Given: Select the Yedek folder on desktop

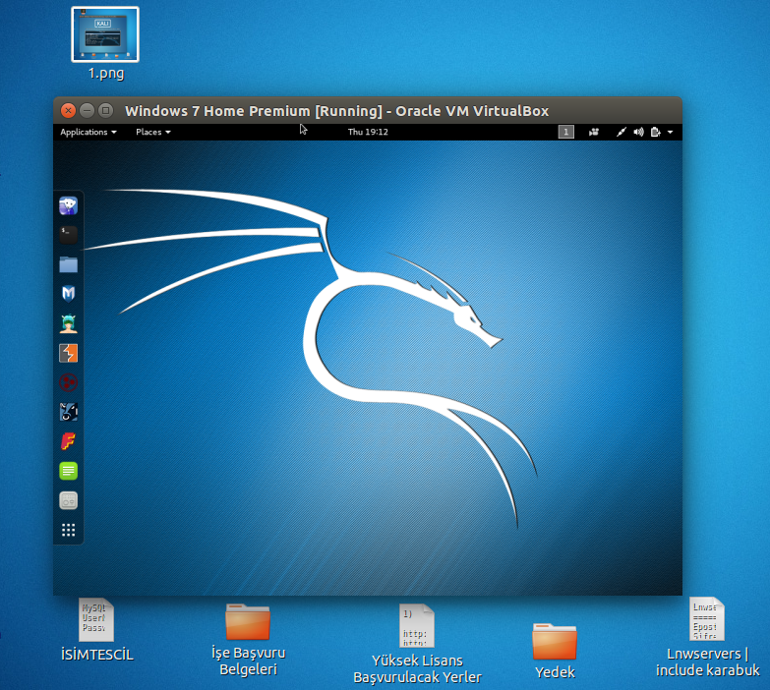Looking at the screenshot, I should [554, 642].
